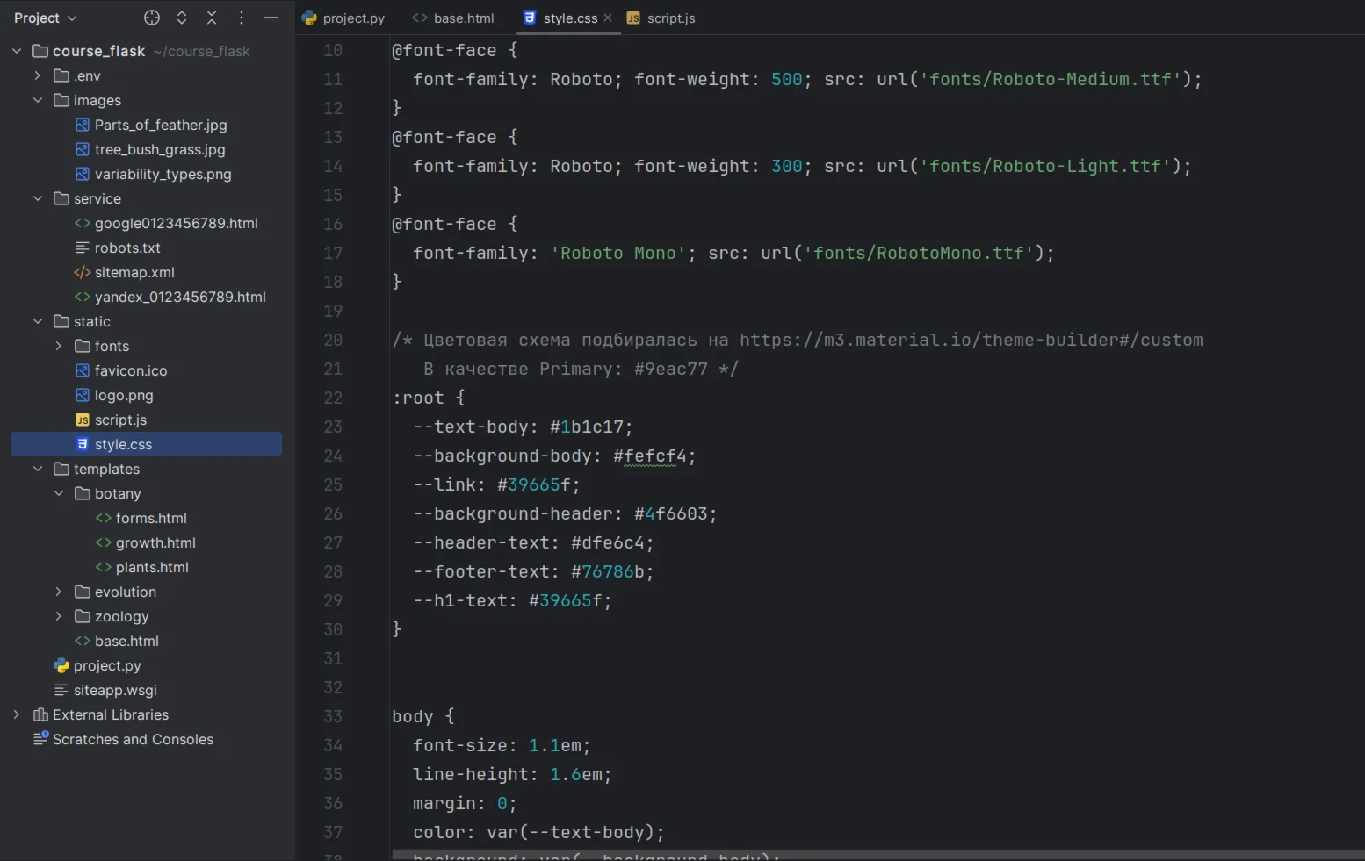This screenshot has height=861, width=1365.
Task: Open the Project view dropdown
Action: [x=46, y=18]
